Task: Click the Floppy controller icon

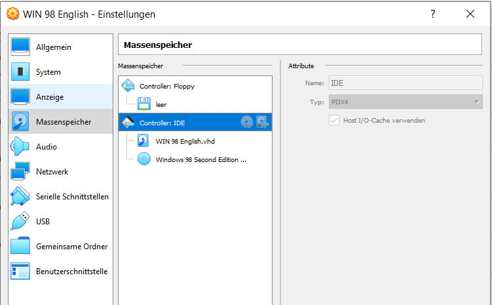Action: point(128,85)
